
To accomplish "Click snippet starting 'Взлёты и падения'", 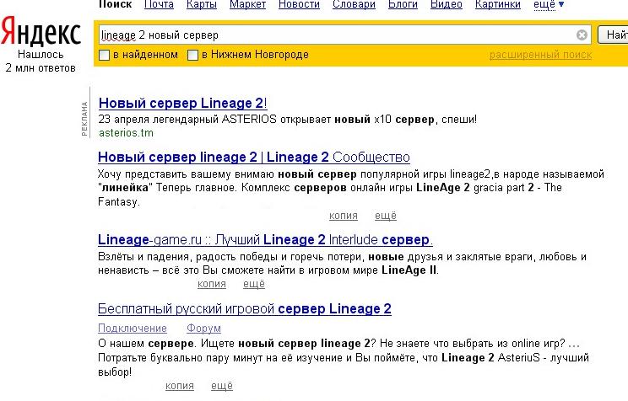I will click(x=342, y=264).
